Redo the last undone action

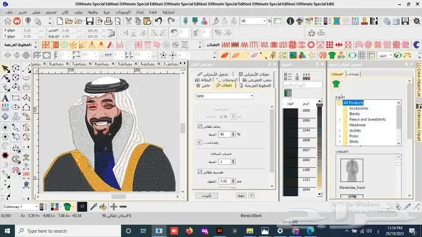coord(171,21)
